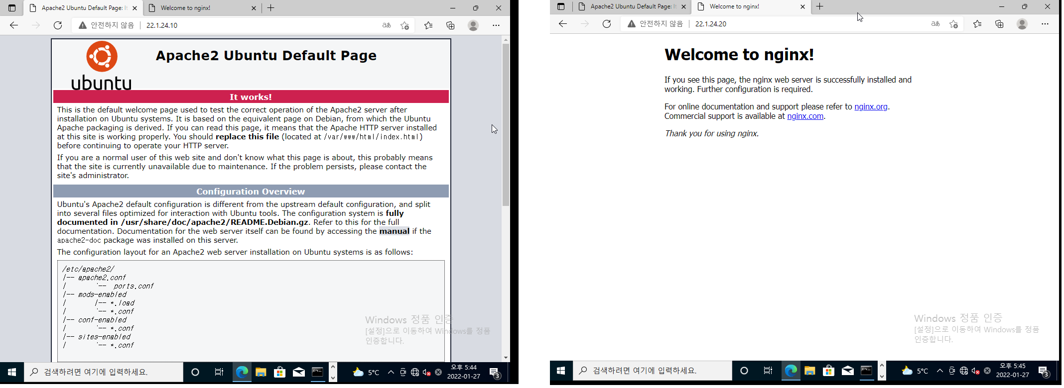Screen dimensions: 1064x388
Task: Click profile avatar in left browser
Action: tap(473, 25)
